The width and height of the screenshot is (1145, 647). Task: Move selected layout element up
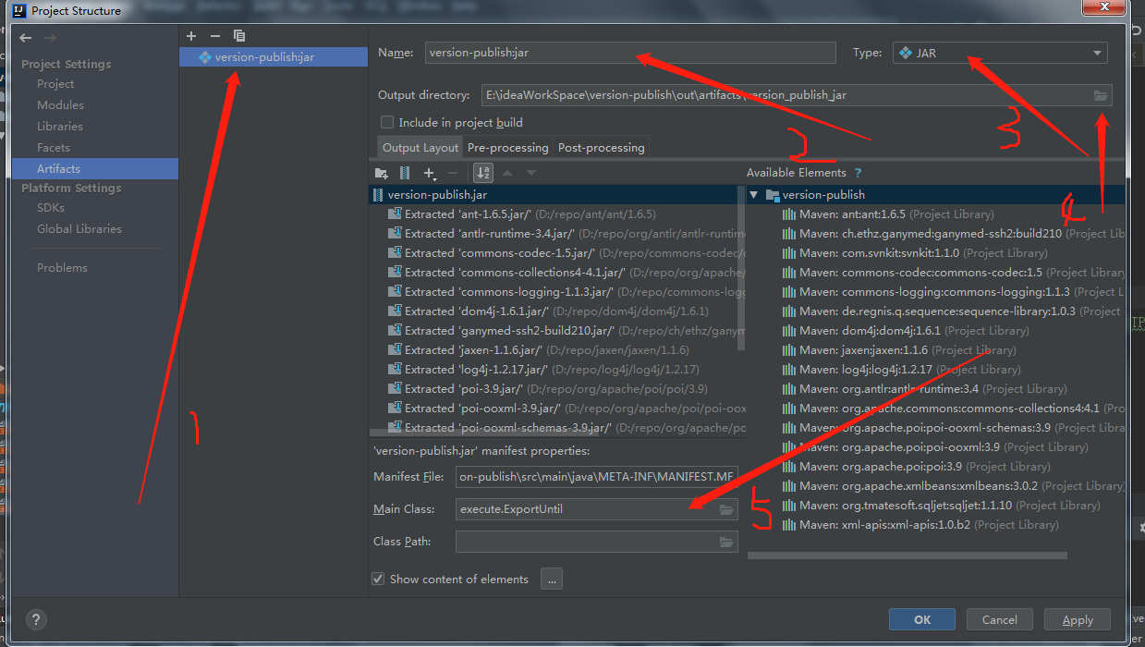click(x=507, y=173)
